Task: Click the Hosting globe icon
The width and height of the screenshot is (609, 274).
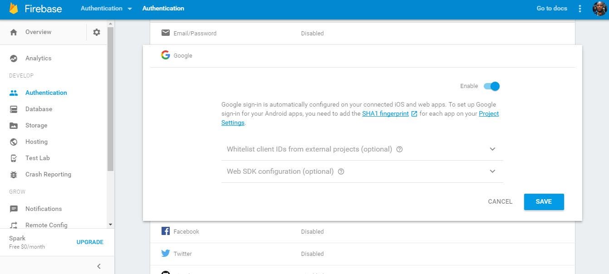Action: [14, 142]
